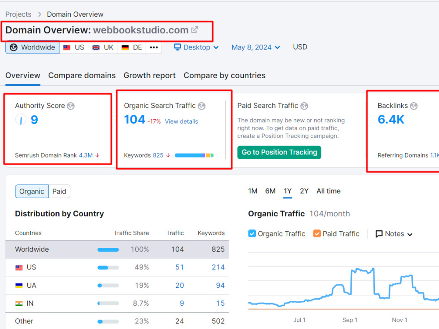This screenshot has height=329, width=439.
Task: Click UA traffic value 20
Action: (x=180, y=286)
